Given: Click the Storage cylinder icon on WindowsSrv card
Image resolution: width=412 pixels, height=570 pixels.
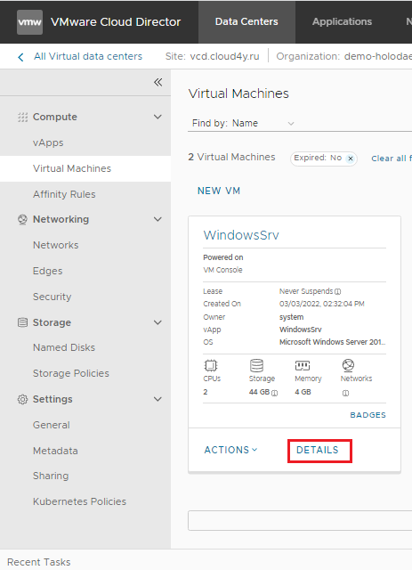Looking at the screenshot, I should click(256, 365).
